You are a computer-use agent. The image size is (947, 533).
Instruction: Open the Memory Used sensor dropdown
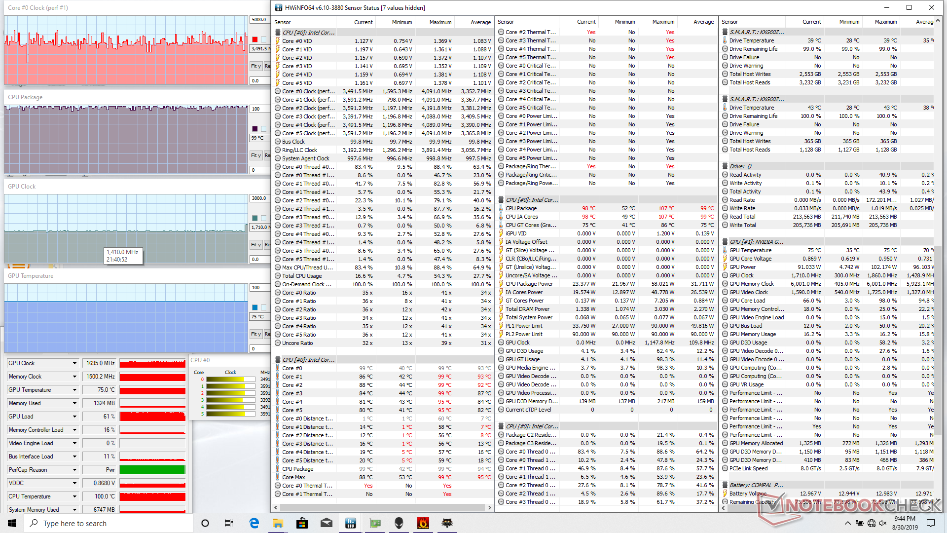(74, 403)
